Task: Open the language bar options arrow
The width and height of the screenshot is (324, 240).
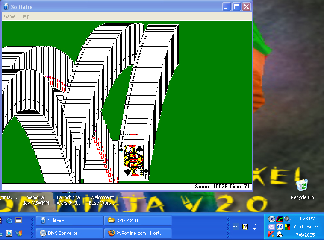Action: pos(255,229)
